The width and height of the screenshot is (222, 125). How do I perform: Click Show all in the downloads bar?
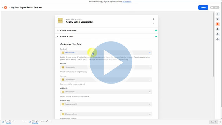pyautogui.click(x=213, y=122)
